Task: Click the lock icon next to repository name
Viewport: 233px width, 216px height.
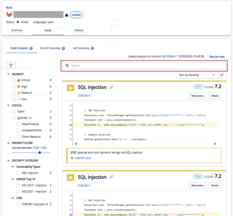Action: point(66,15)
